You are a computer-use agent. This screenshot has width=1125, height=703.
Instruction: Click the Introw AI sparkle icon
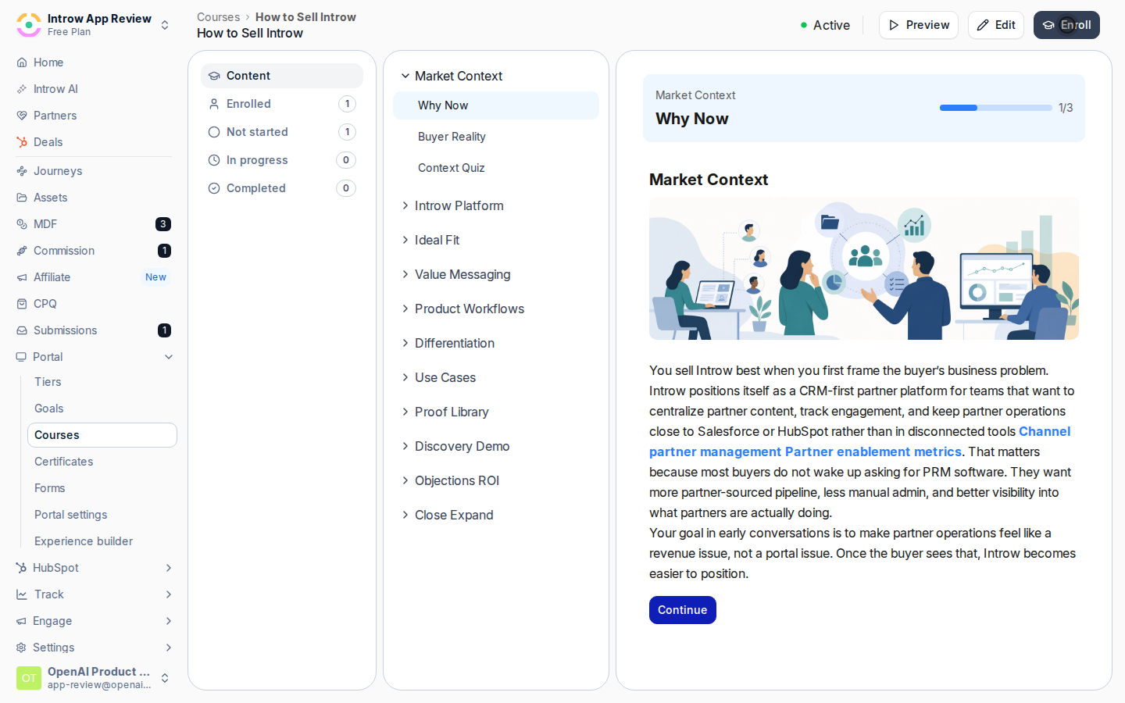click(22, 89)
